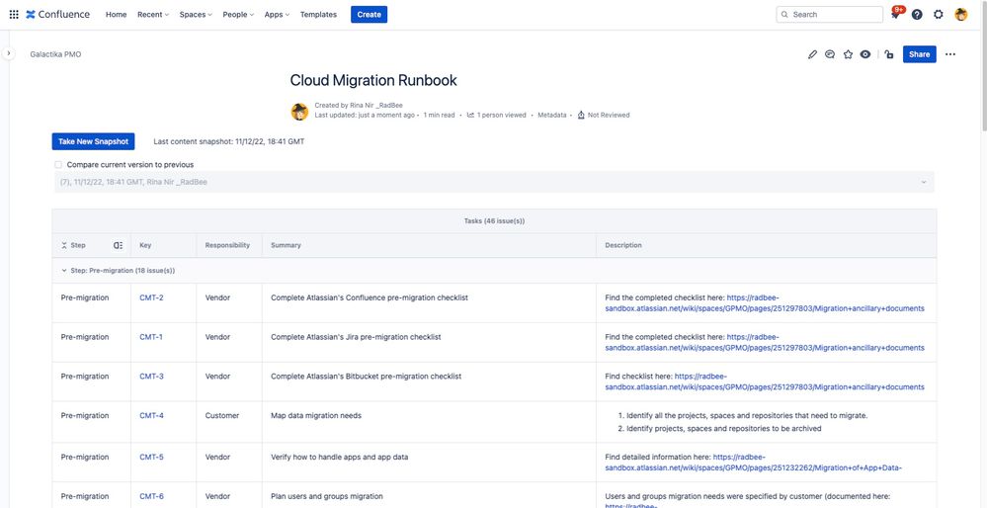Open issue CMT-4
Screen dimensions: 987x508
coord(152,415)
